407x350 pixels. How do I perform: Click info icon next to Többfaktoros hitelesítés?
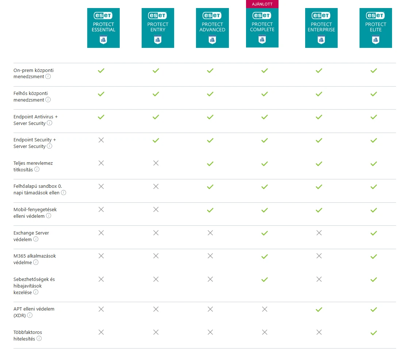pos(39,338)
